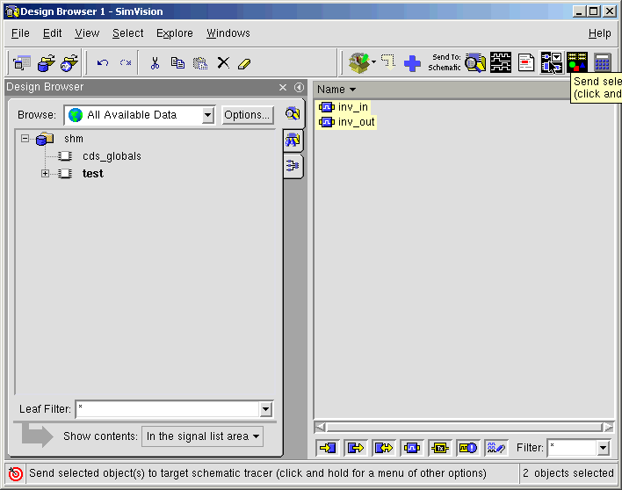Click the Delete X icon in toolbar

pos(223,63)
